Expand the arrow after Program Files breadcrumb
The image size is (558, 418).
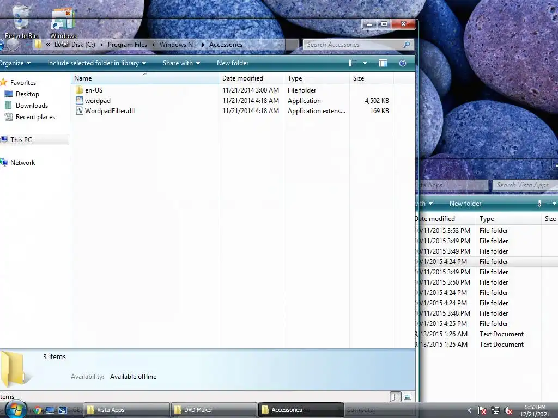coord(153,45)
